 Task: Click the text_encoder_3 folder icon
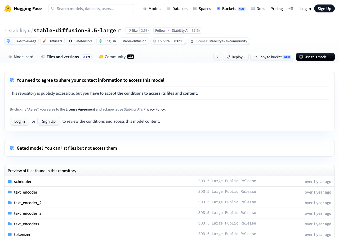click(x=10, y=213)
